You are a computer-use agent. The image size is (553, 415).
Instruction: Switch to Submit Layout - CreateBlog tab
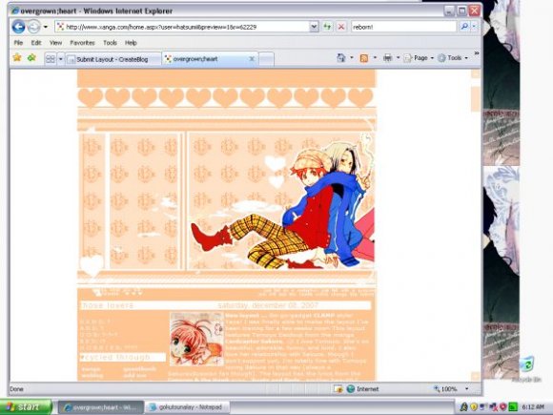pos(113,59)
